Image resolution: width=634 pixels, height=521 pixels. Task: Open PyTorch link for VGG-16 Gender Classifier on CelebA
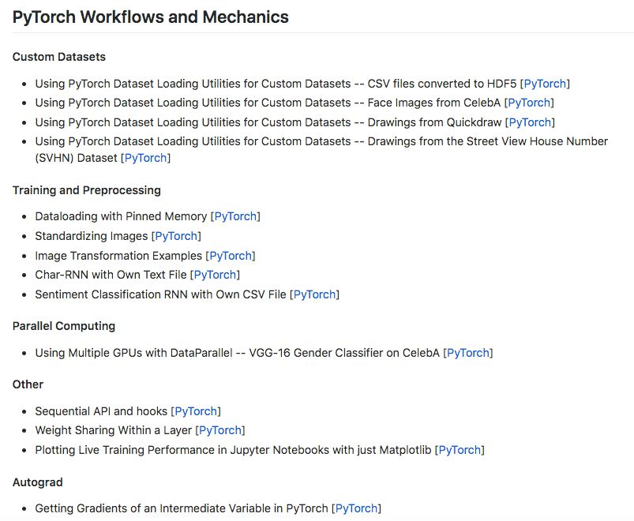[468, 353]
